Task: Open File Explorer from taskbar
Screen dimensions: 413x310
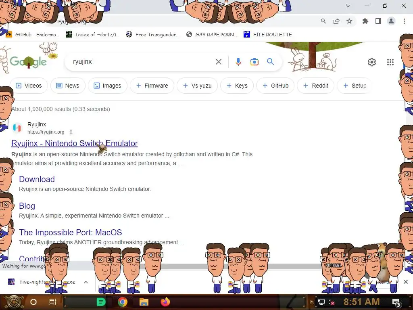Action: point(144,302)
